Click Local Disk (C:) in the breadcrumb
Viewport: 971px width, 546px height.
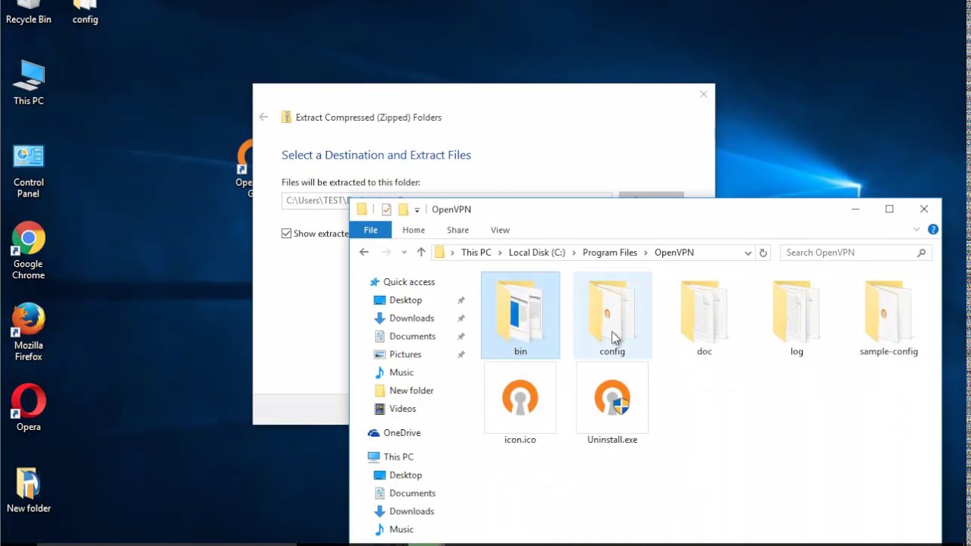click(537, 253)
